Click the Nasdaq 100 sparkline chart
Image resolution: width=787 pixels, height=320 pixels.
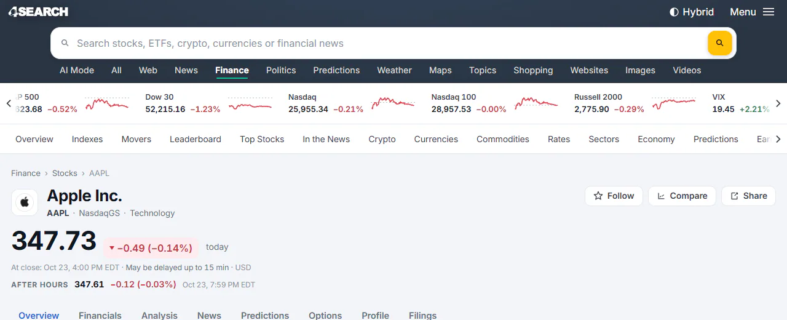536,103
